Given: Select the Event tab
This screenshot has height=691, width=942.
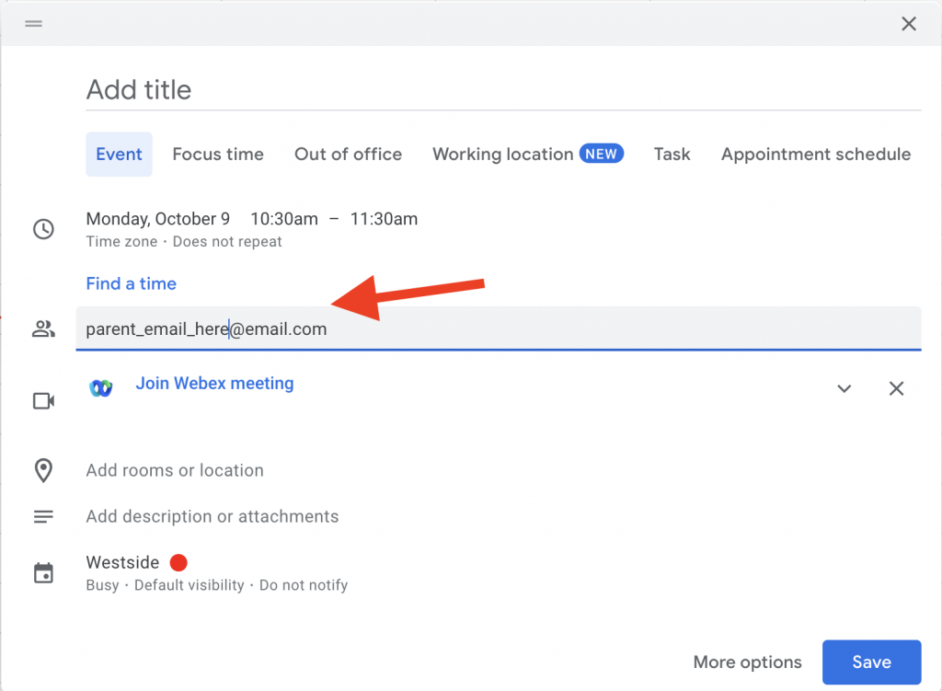Looking at the screenshot, I should pos(119,155).
